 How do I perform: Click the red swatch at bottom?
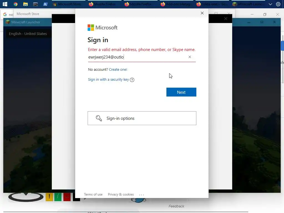click(67, 197)
